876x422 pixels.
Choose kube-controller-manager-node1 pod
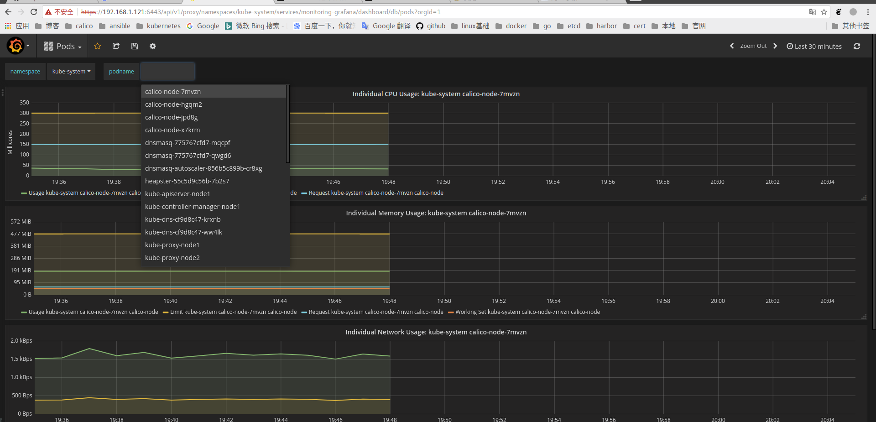pos(214,206)
